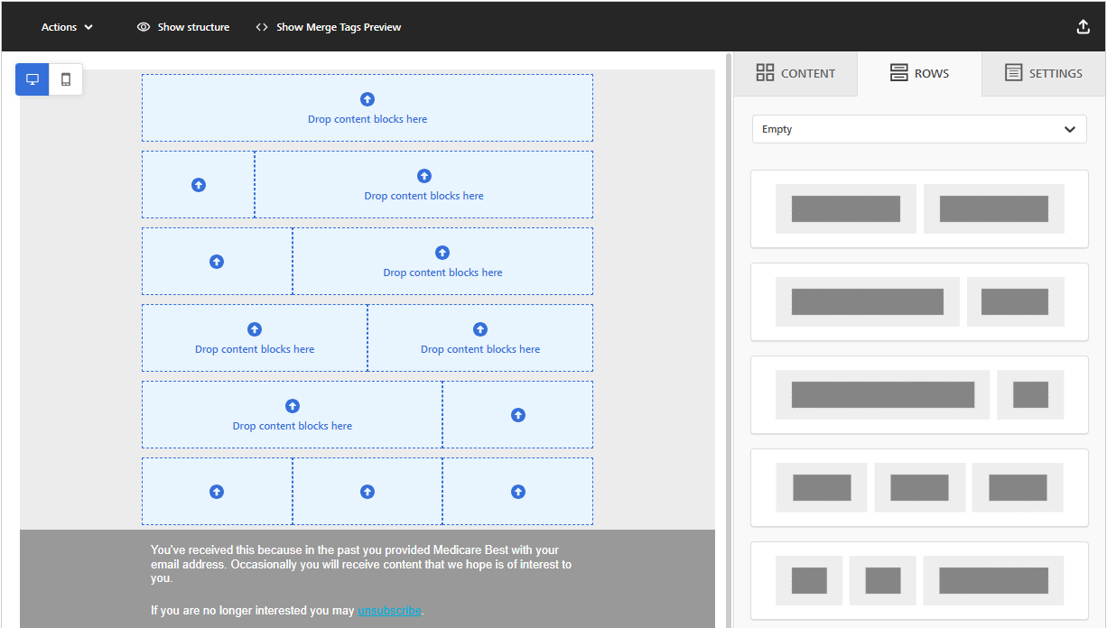1107x628 pixels.
Task: Toggle desktop preview mode
Action: (32, 79)
